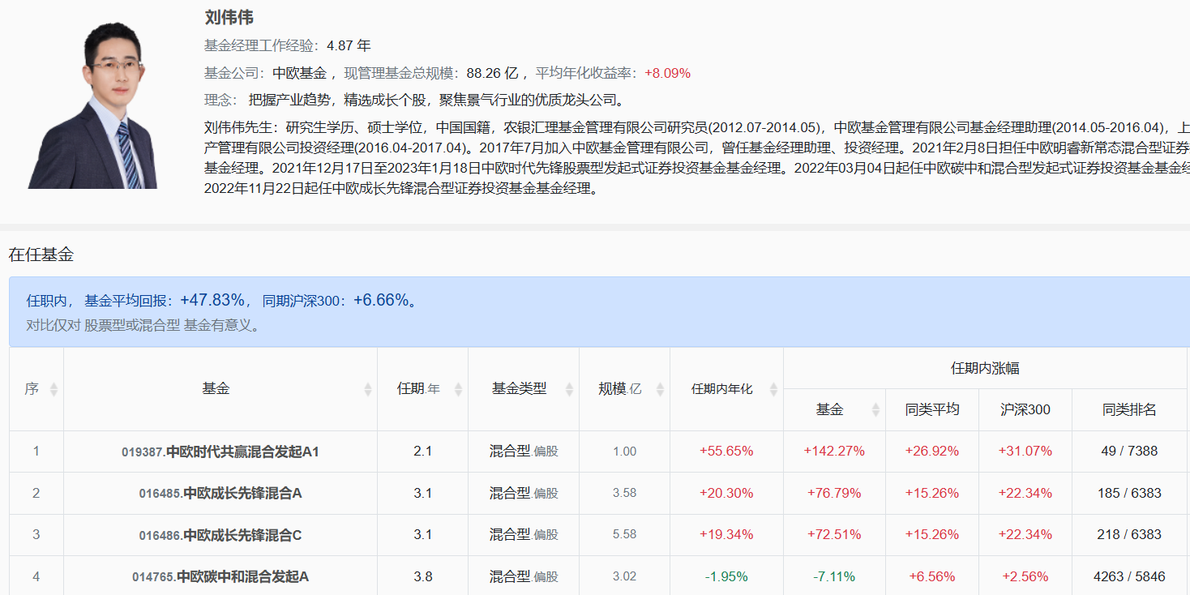The image size is (1190, 595).
Task: Sort table by 序 column arrows
Action: pos(54,389)
